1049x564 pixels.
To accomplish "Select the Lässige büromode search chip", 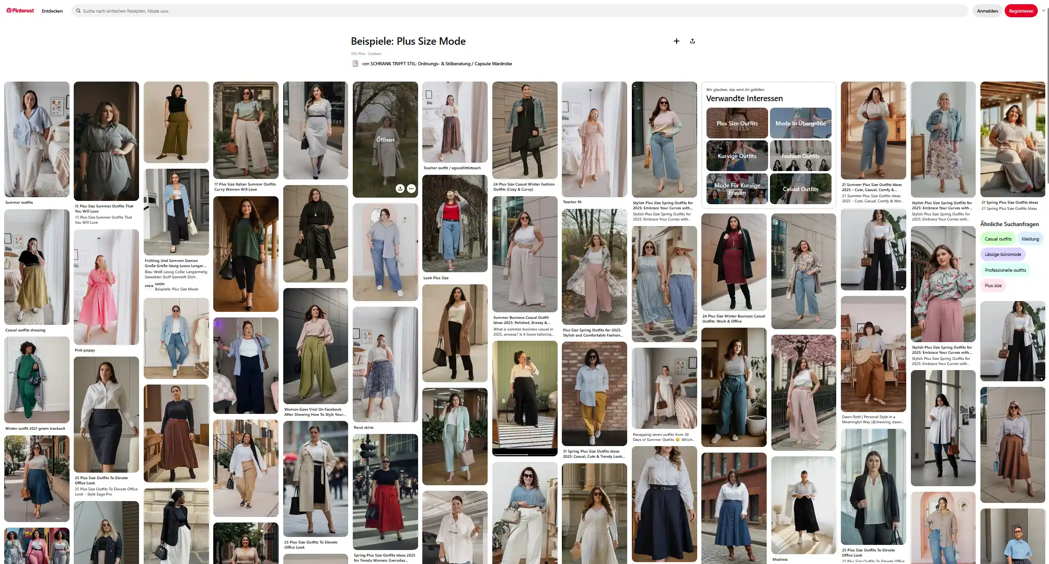I will (x=1003, y=254).
